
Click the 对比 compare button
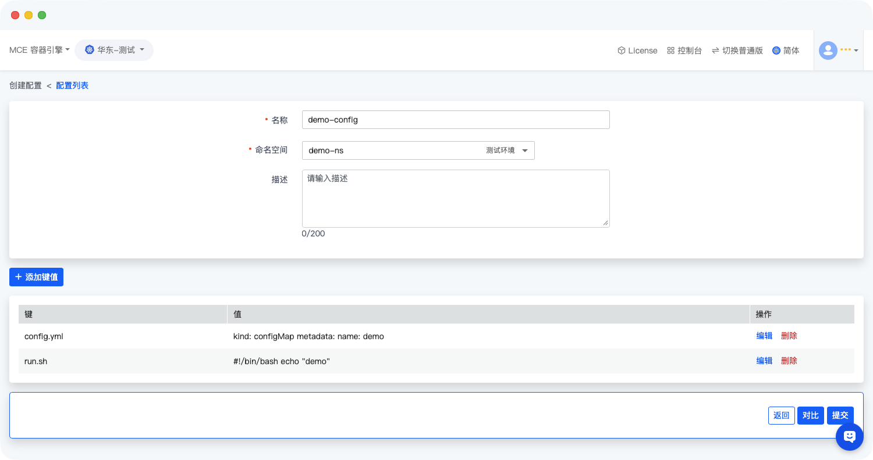(x=810, y=415)
